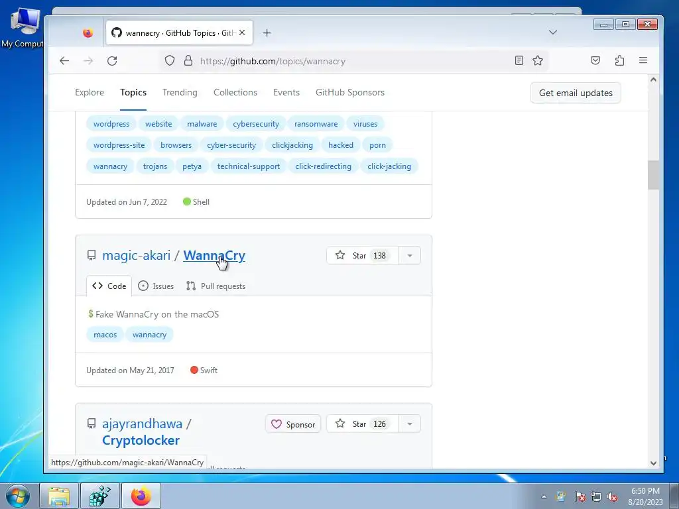
Task: Open the Pocket save icon
Action: point(595,60)
